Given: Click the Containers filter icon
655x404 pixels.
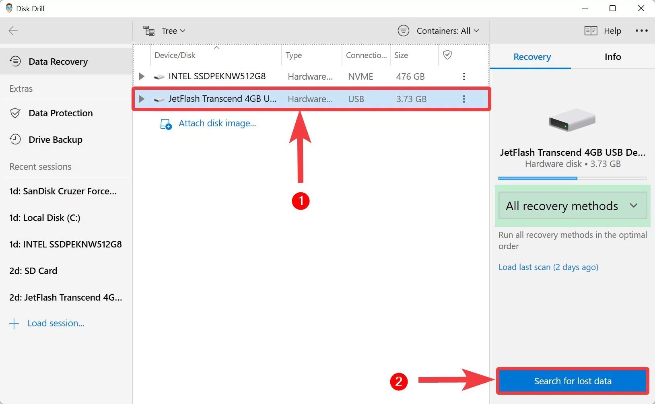Looking at the screenshot, I should pyautogui.click(x=404, y=31).
